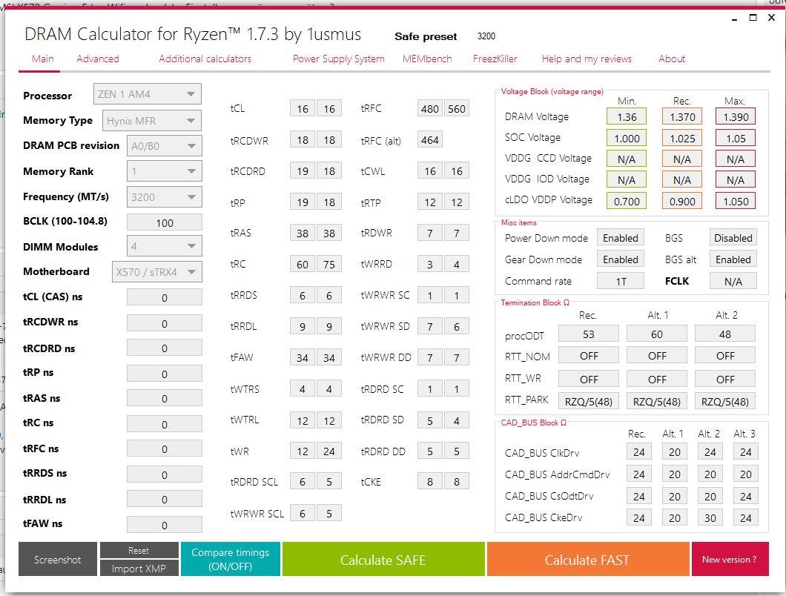Click the DRAM Voltage Max. 1.390 box

click(x=736, y=117)
